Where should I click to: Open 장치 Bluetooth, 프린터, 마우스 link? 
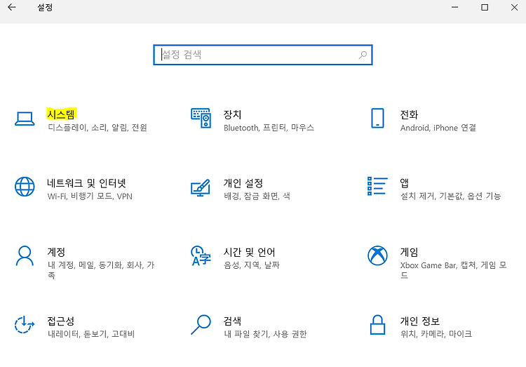[x=269, y=128]
